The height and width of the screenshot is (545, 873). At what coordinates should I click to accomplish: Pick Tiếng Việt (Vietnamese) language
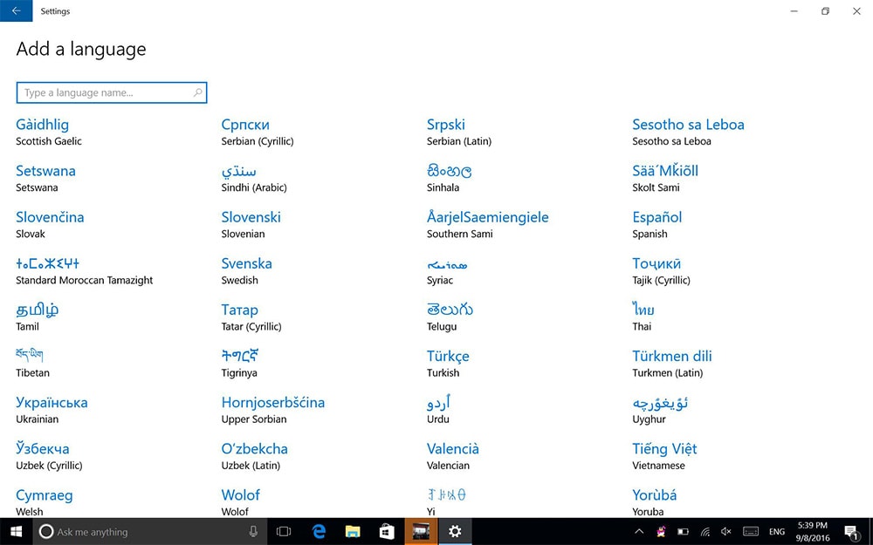[x=664, y=455]
